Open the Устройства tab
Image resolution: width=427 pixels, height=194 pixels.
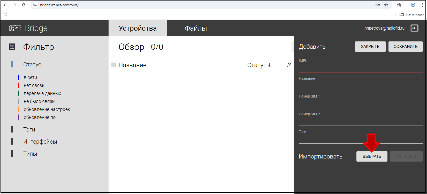coord(138,28)
